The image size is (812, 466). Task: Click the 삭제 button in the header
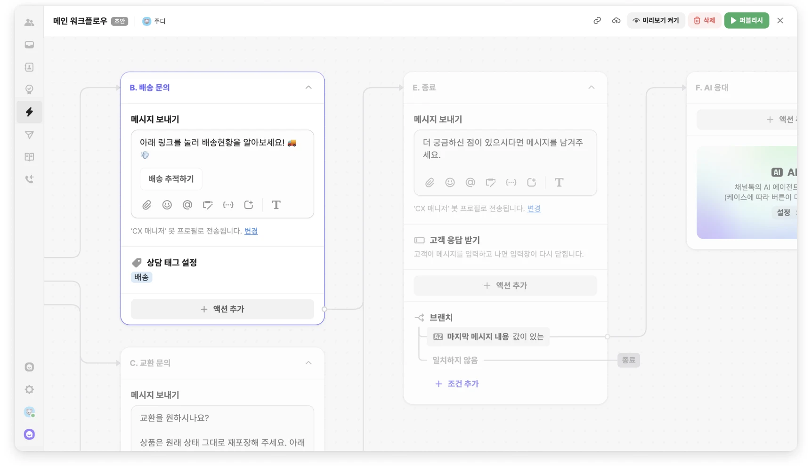705,20
